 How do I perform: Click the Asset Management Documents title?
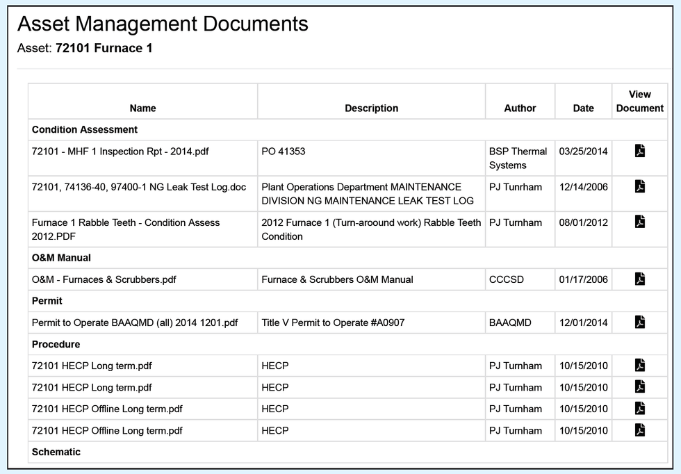pyautogui.click(x=163, y=24)
